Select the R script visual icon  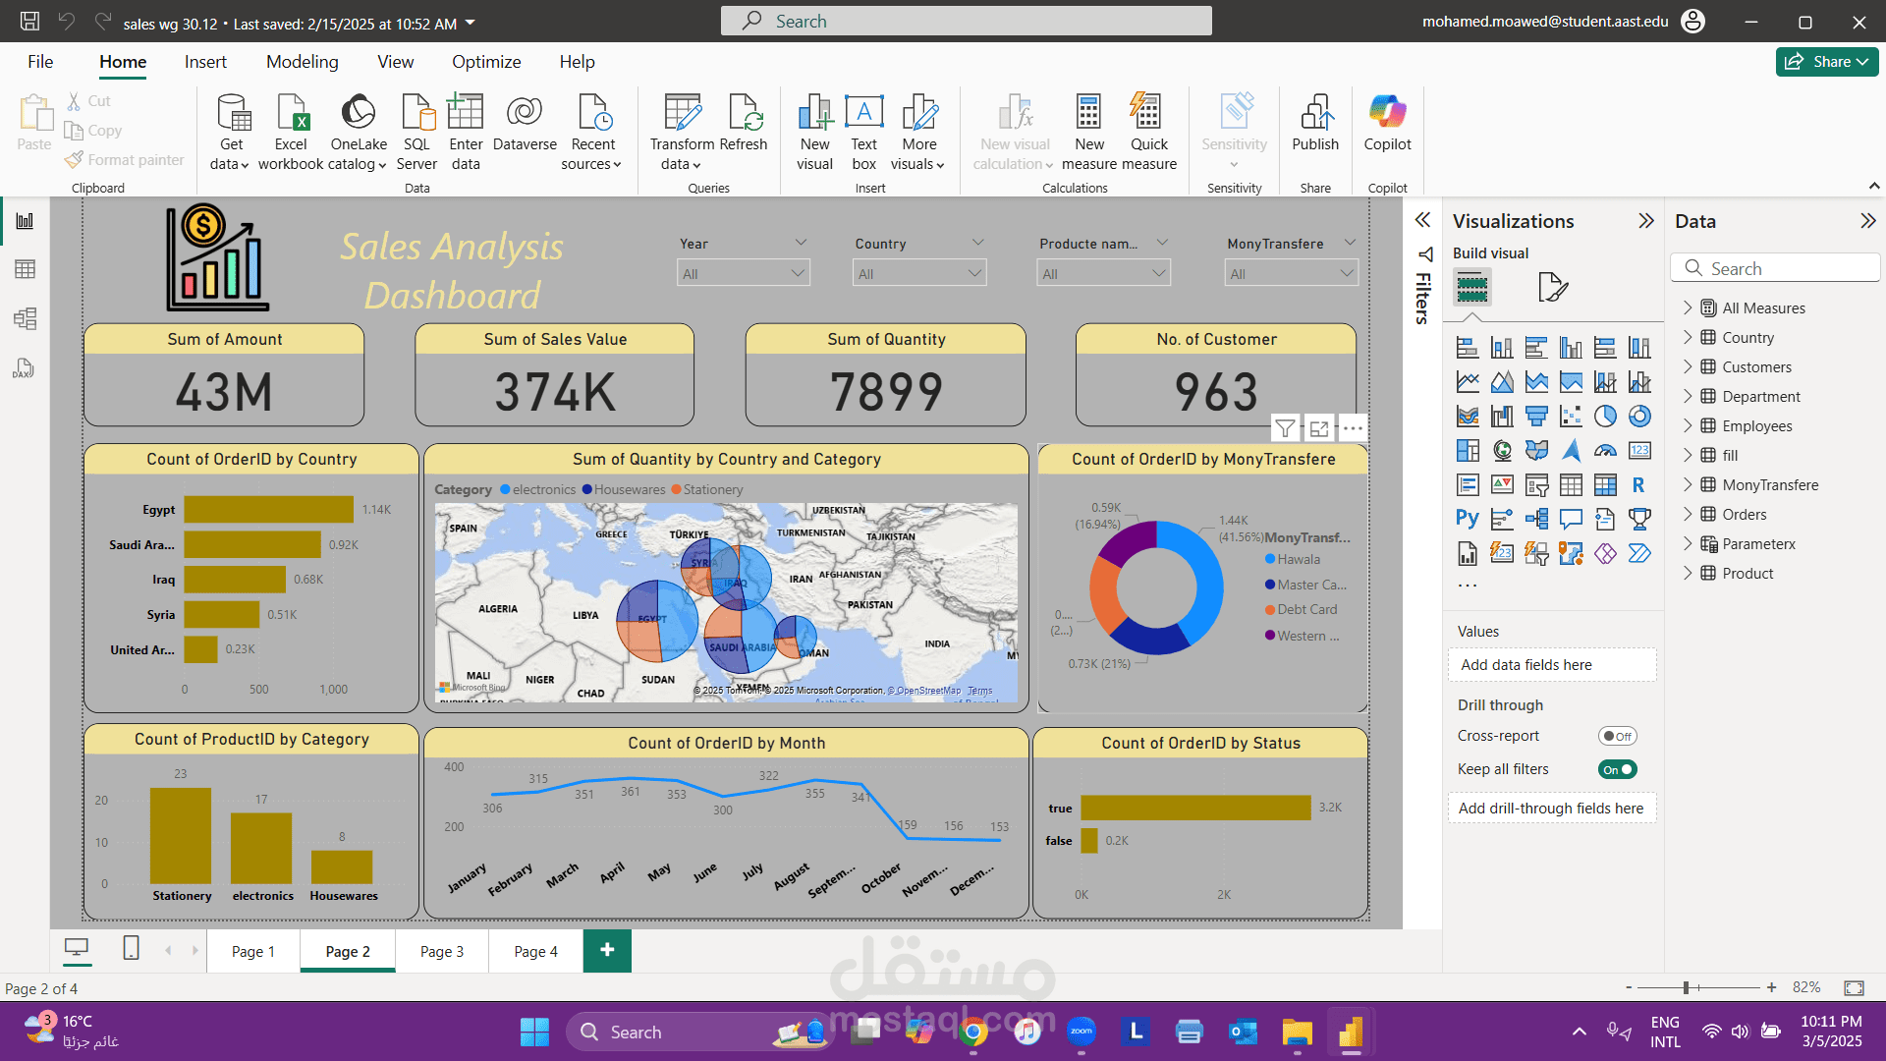pos(1639,484)
